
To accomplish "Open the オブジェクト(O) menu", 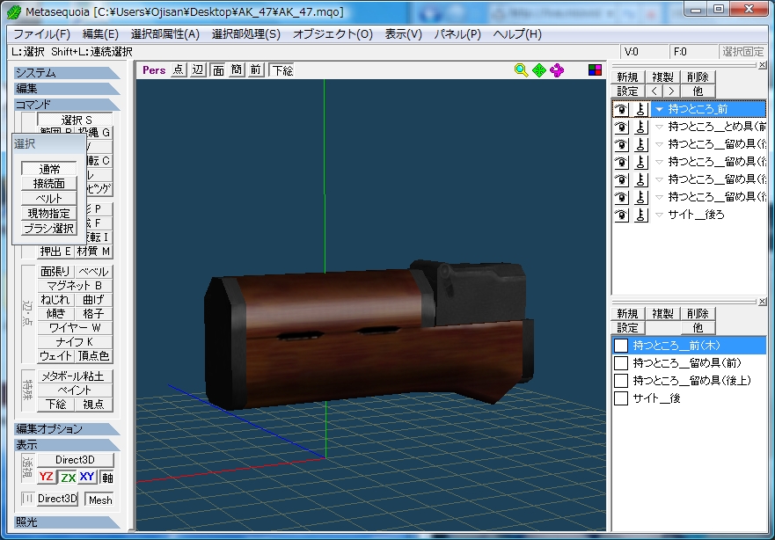I will pyautogui.click(x=333, y=34).
